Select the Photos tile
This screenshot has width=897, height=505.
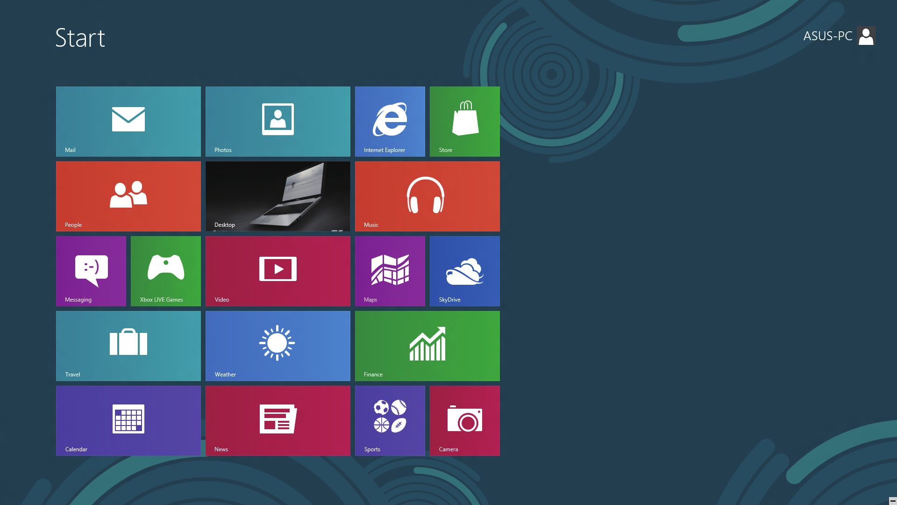coord(278,122)
